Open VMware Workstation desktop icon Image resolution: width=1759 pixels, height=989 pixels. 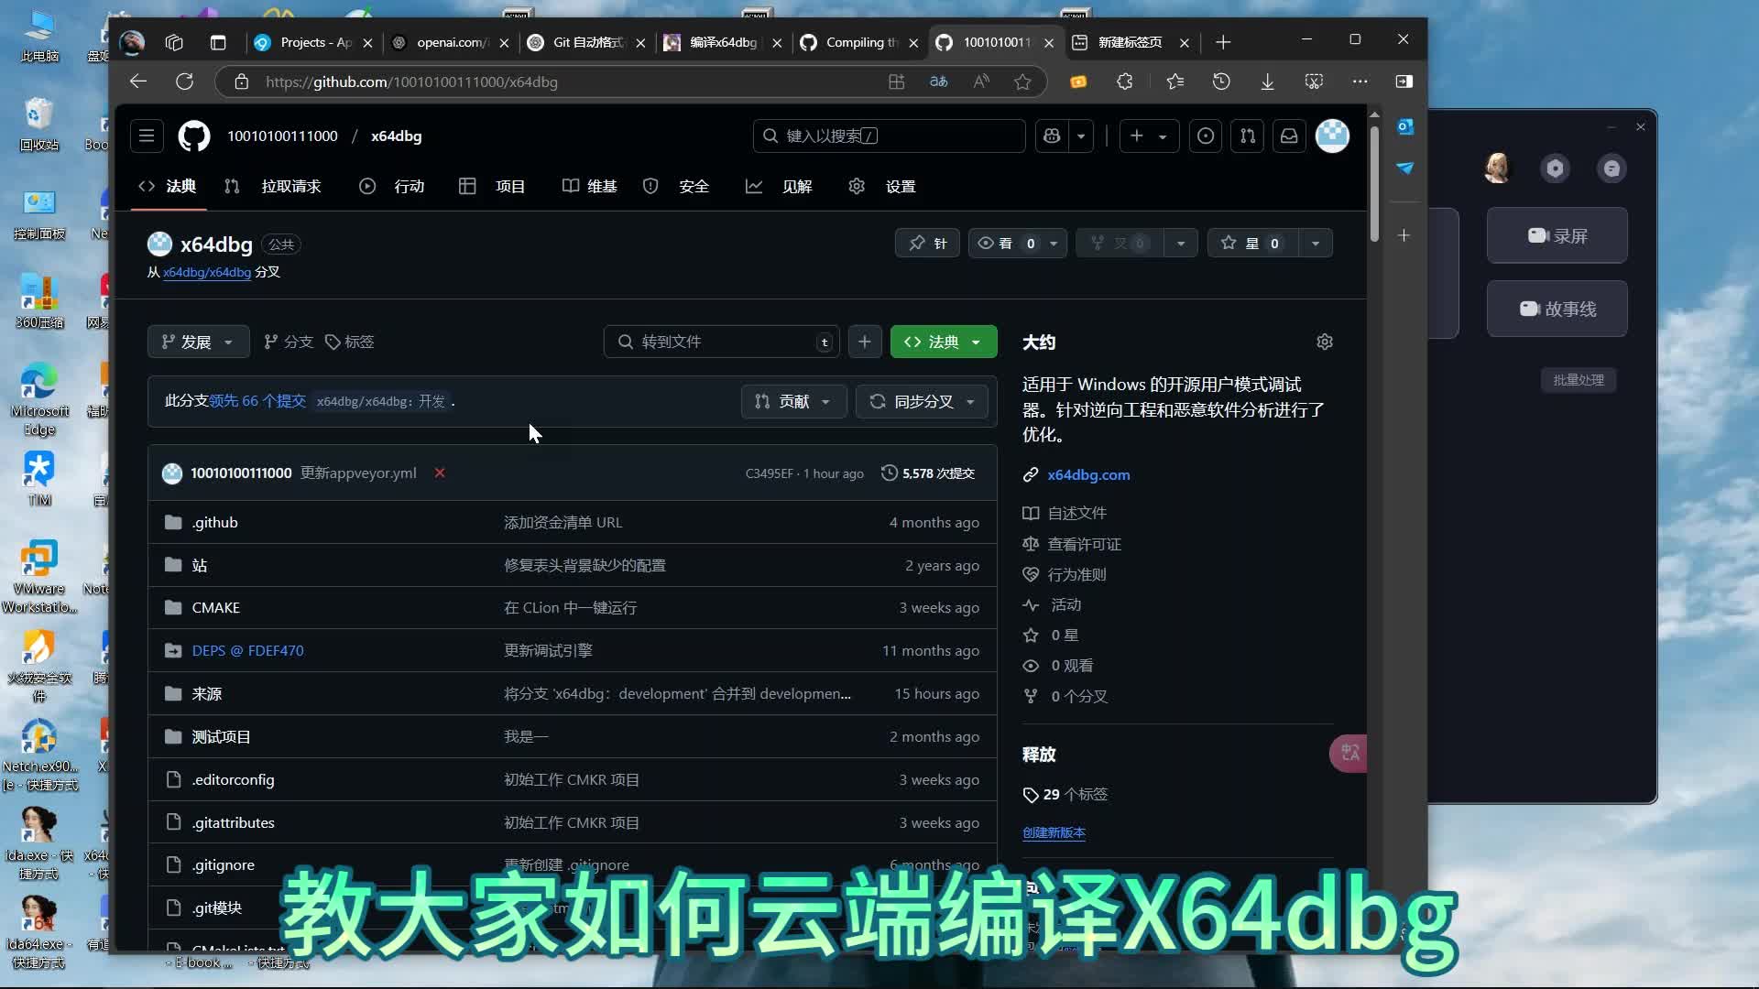pos(39,577)
